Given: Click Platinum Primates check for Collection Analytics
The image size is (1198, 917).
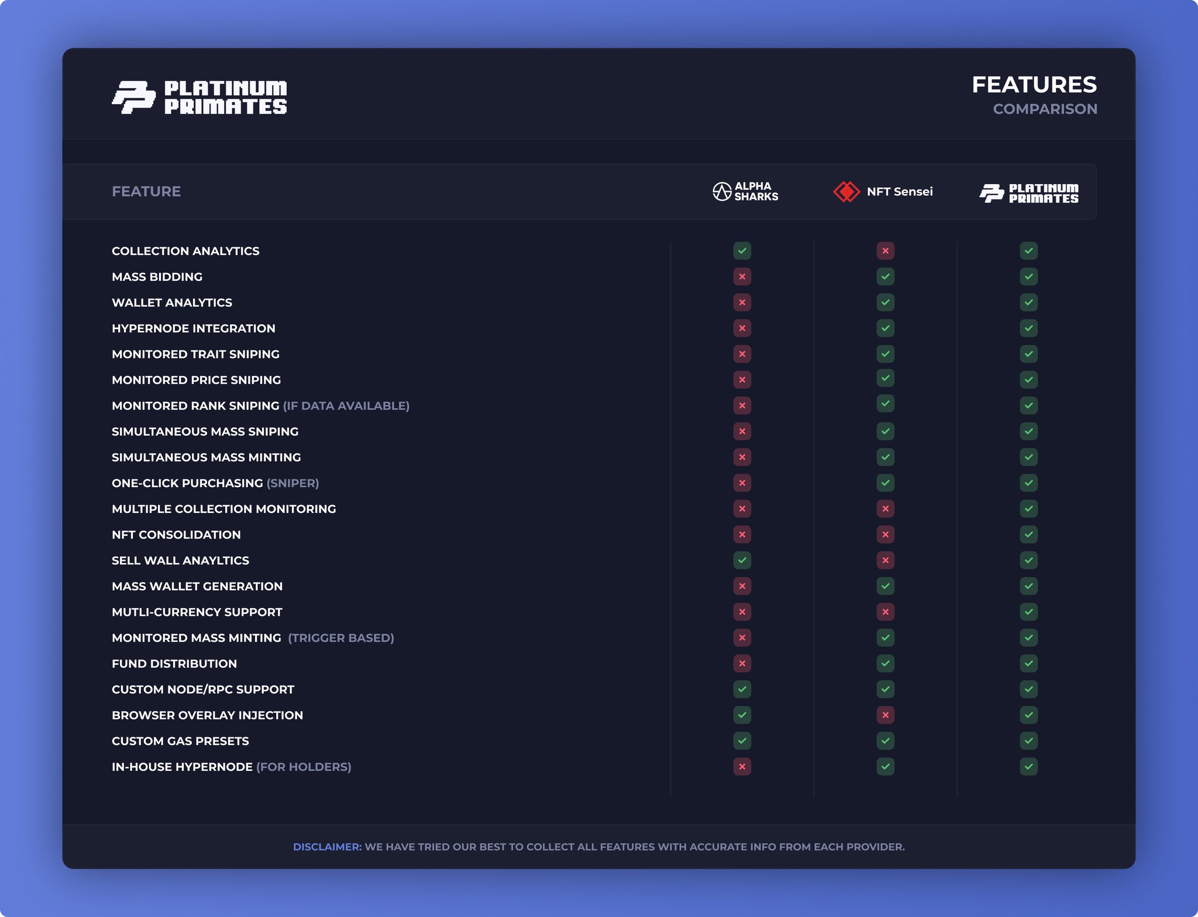Looking at the screenshot, I should [x=1029, y=251].
